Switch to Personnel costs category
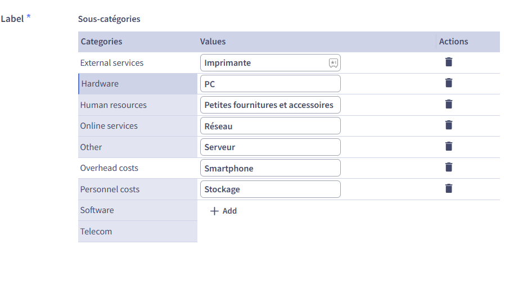Image resolution: width=523 pixels, height=294 pixels. click(110, 189)
